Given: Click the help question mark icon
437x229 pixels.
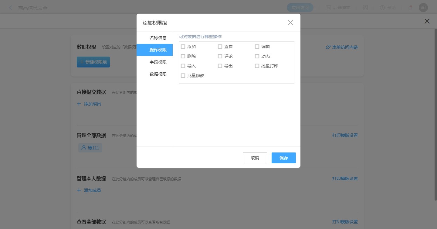Looking at the screenshot, I should pos(382,8).
